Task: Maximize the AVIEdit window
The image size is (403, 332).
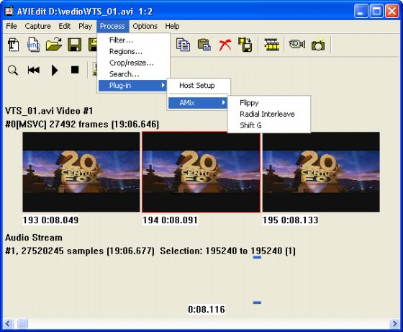Action: coord(376,11)
